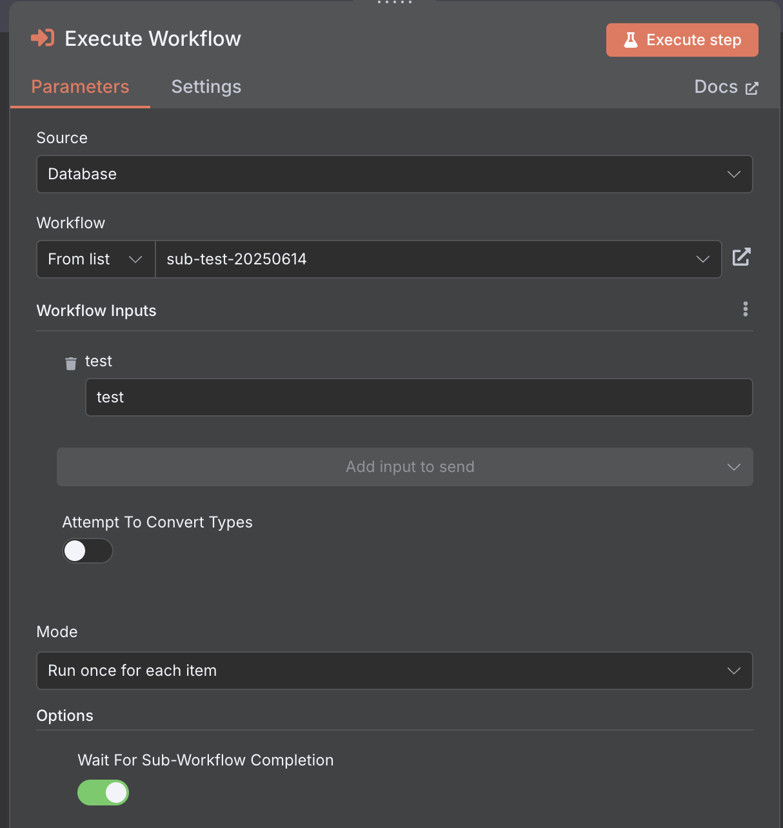783x828 pixels.
Task: Disable Wait For Sub-Workflow Completion toggle
Action: [103, 793]
